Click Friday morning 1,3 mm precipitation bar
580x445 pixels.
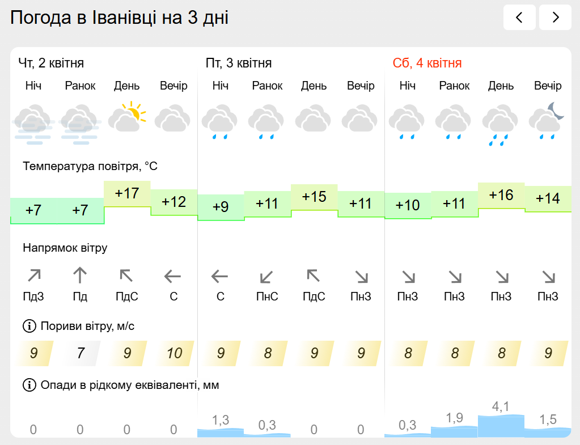220,432
